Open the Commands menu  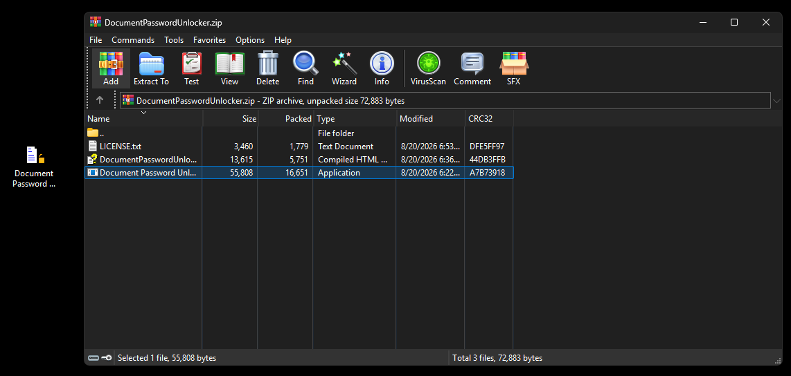[133, 40]
